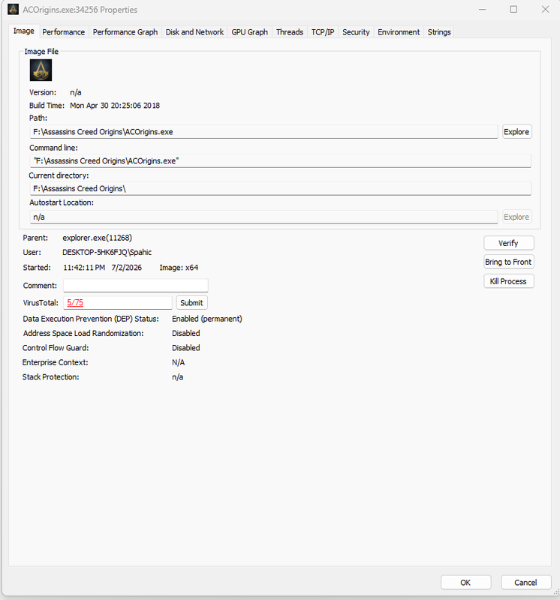Click Bring to Front button
Screen dimensions: 560x600
pyautogui.click(x=509, y=262)
